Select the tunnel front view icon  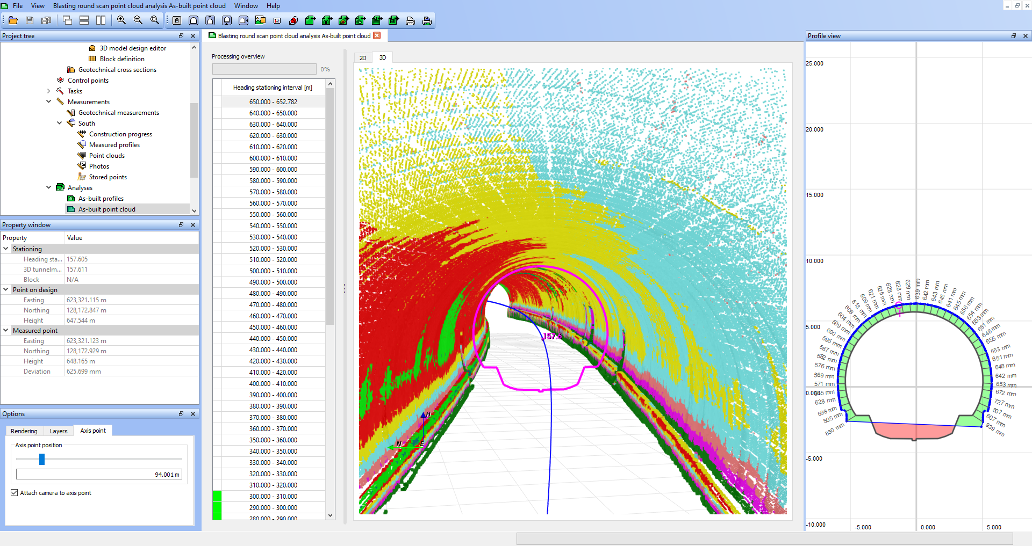[177, 20]
